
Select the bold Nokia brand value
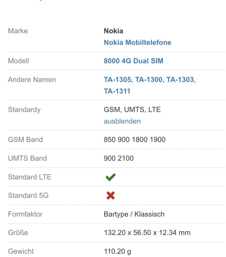tap(113, 31)
